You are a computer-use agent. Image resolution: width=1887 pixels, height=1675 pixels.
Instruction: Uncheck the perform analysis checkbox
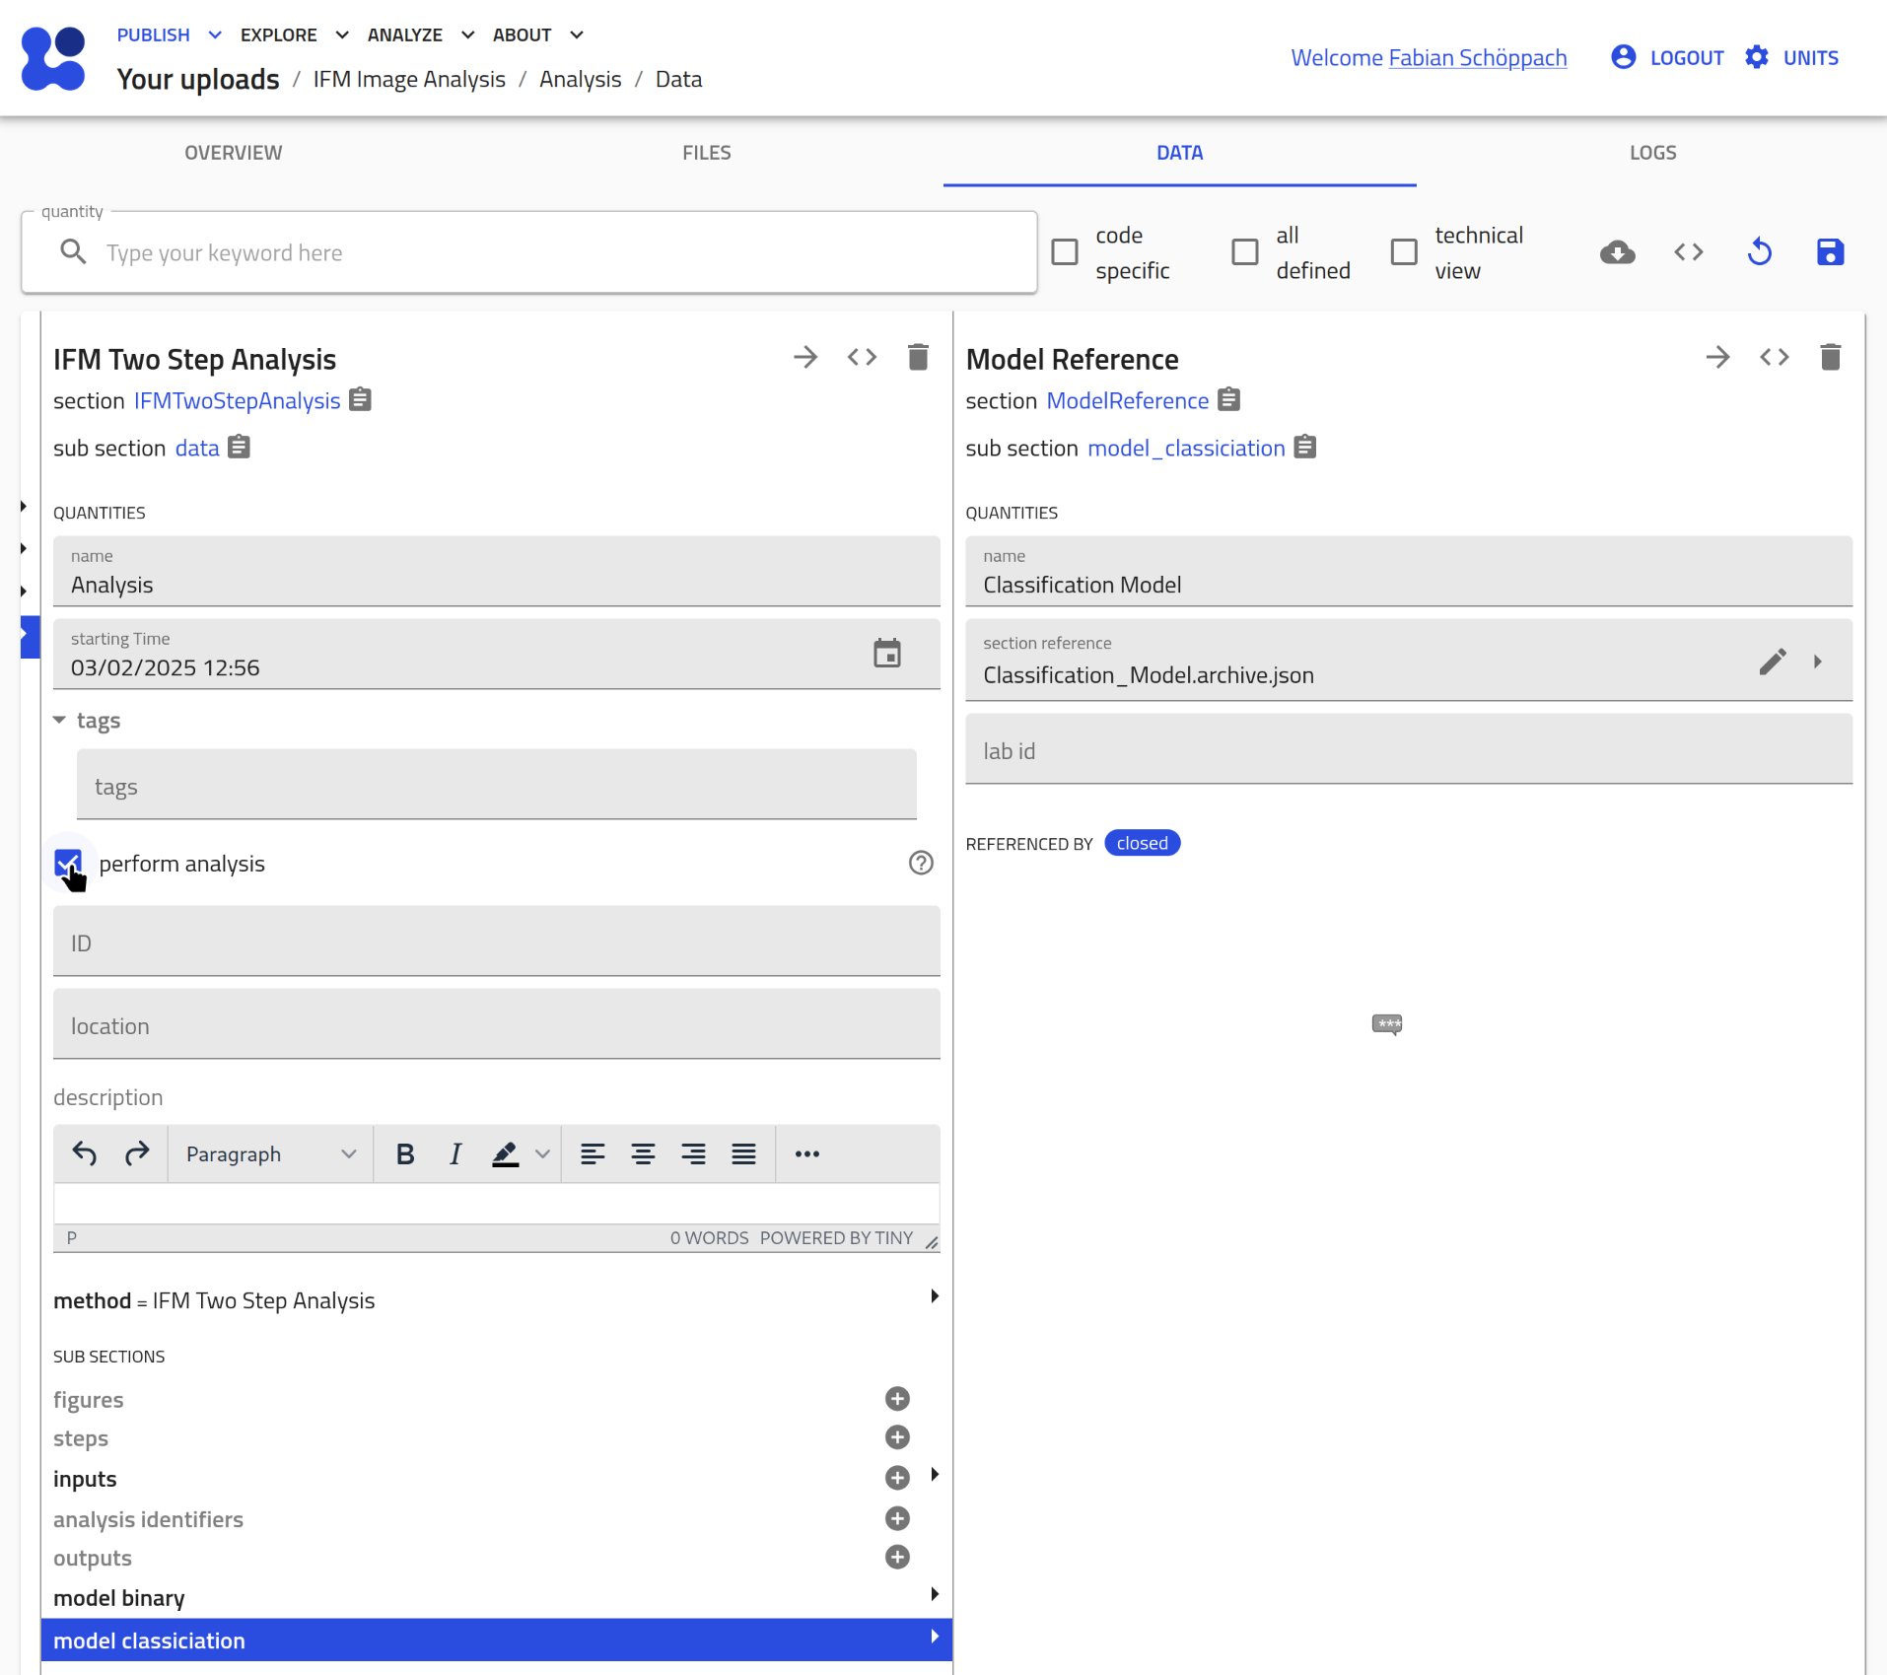tap(68, 864)
